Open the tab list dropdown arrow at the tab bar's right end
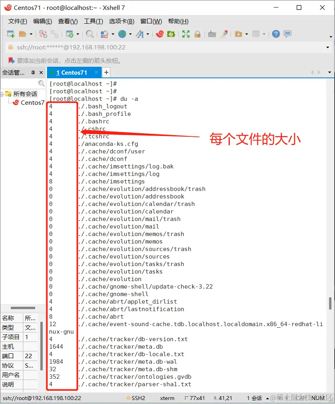 tap(329, 72)
